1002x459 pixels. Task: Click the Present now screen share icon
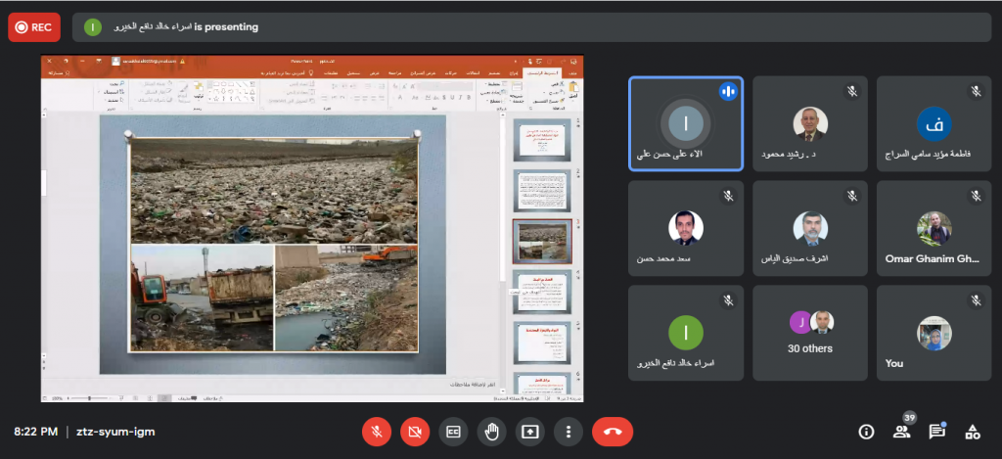[x=529, y=432]
